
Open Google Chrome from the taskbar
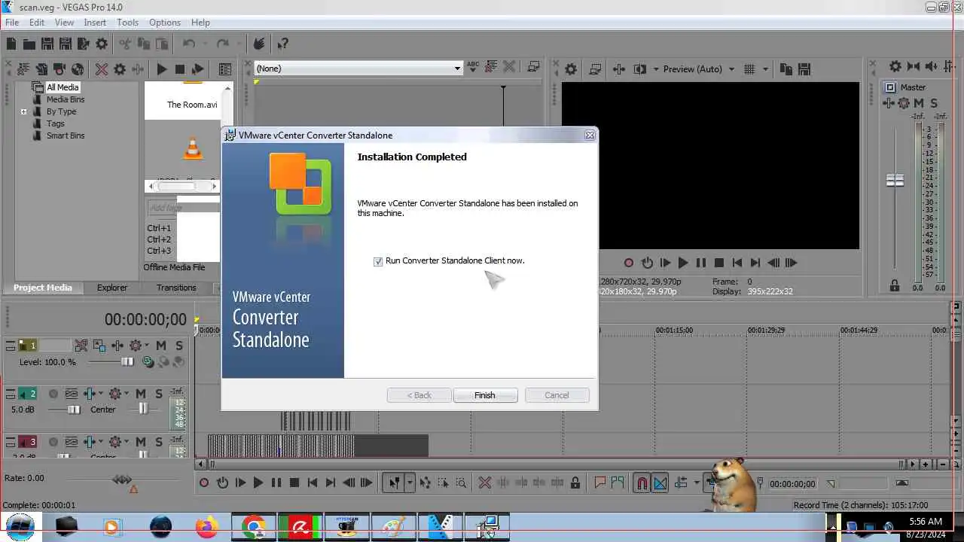[253, 526]
